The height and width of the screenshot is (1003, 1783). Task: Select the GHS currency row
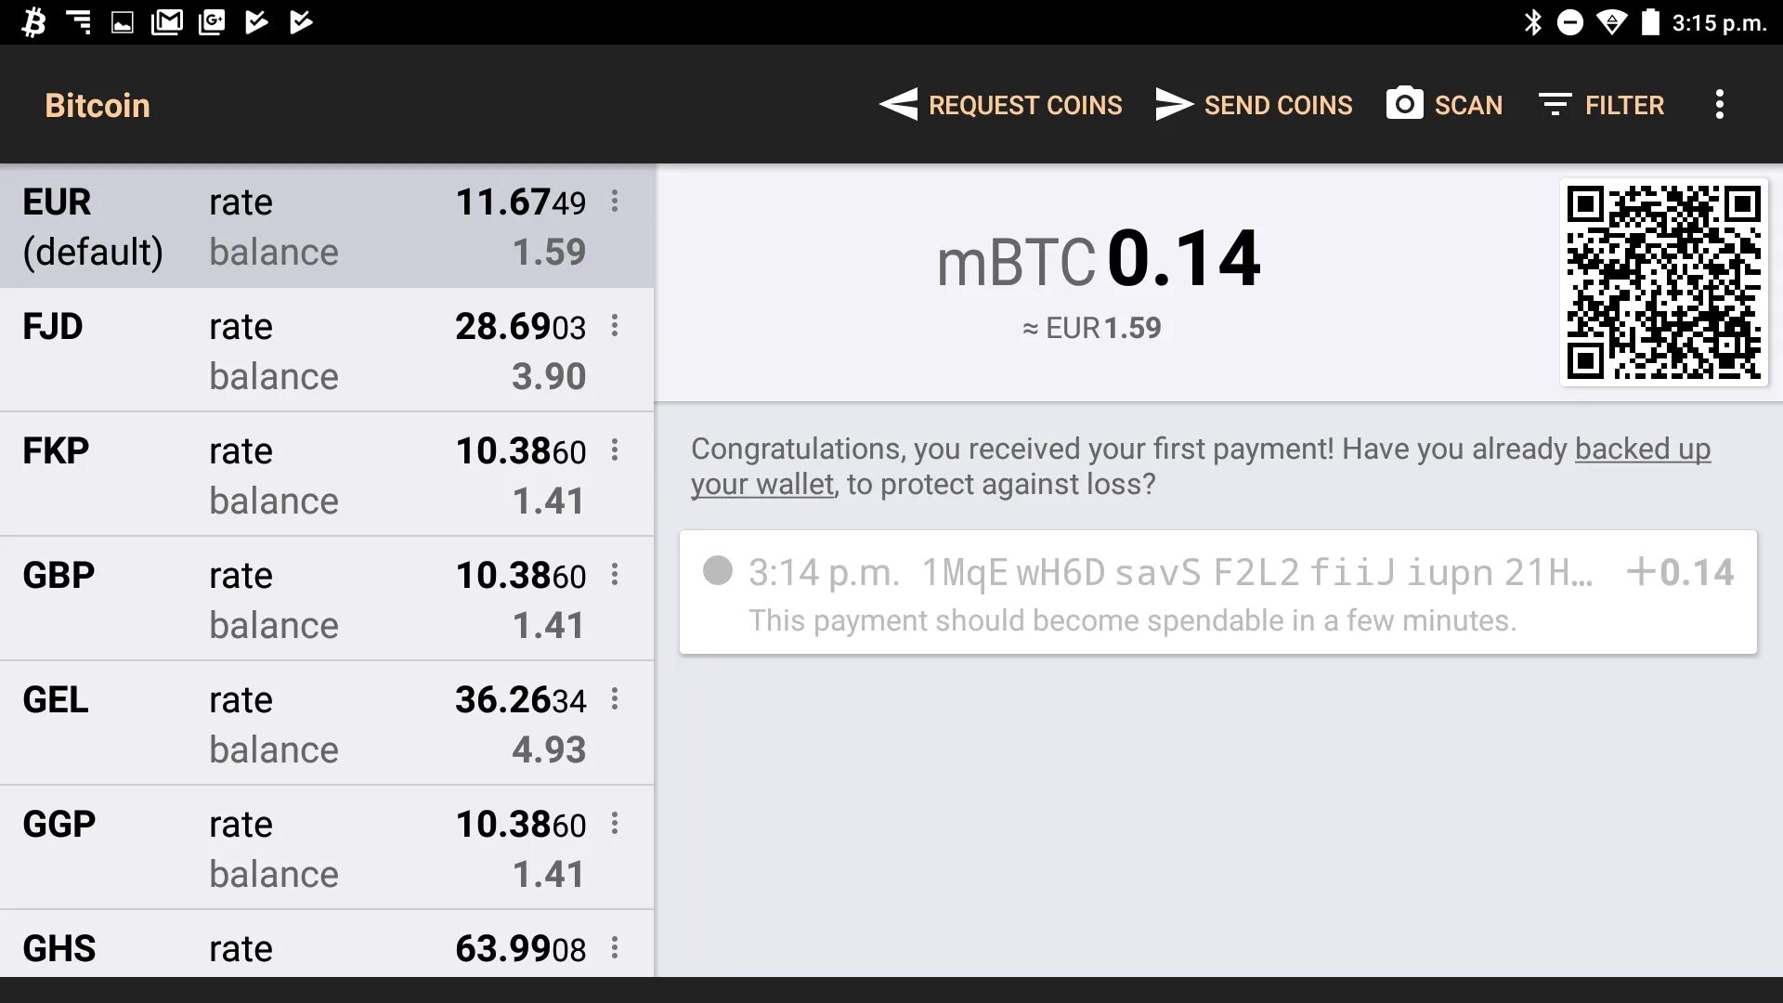pyautogui.click(x=327, y=944)
